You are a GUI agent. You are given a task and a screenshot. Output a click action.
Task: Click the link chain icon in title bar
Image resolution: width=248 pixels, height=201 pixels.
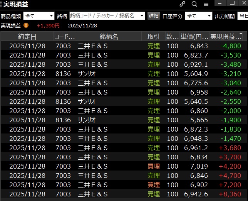[x=182, y=4]
